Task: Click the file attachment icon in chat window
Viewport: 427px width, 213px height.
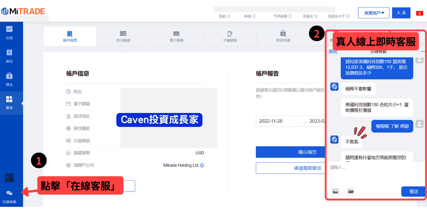Action: click(x=350, y=191)
